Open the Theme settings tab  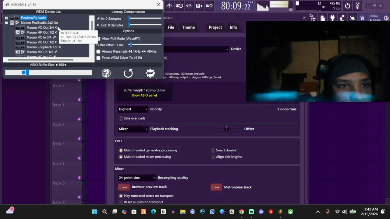tap(188, 27)
